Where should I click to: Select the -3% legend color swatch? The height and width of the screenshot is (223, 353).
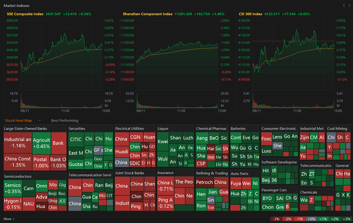(x=276, y=219)
